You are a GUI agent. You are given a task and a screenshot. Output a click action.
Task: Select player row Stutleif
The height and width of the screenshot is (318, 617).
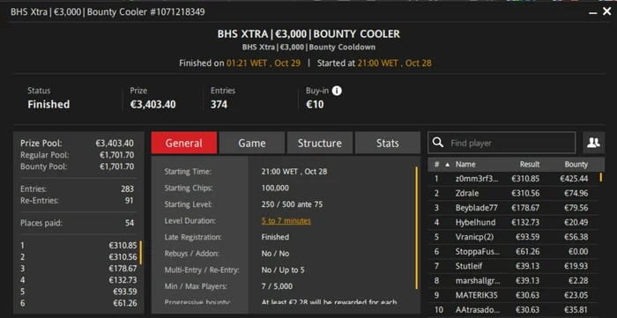(513, 266)
